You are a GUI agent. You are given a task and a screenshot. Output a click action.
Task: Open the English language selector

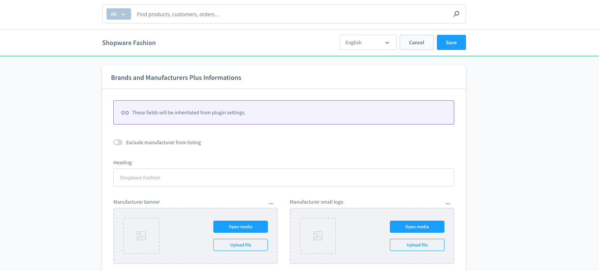[x=368, y=42]
